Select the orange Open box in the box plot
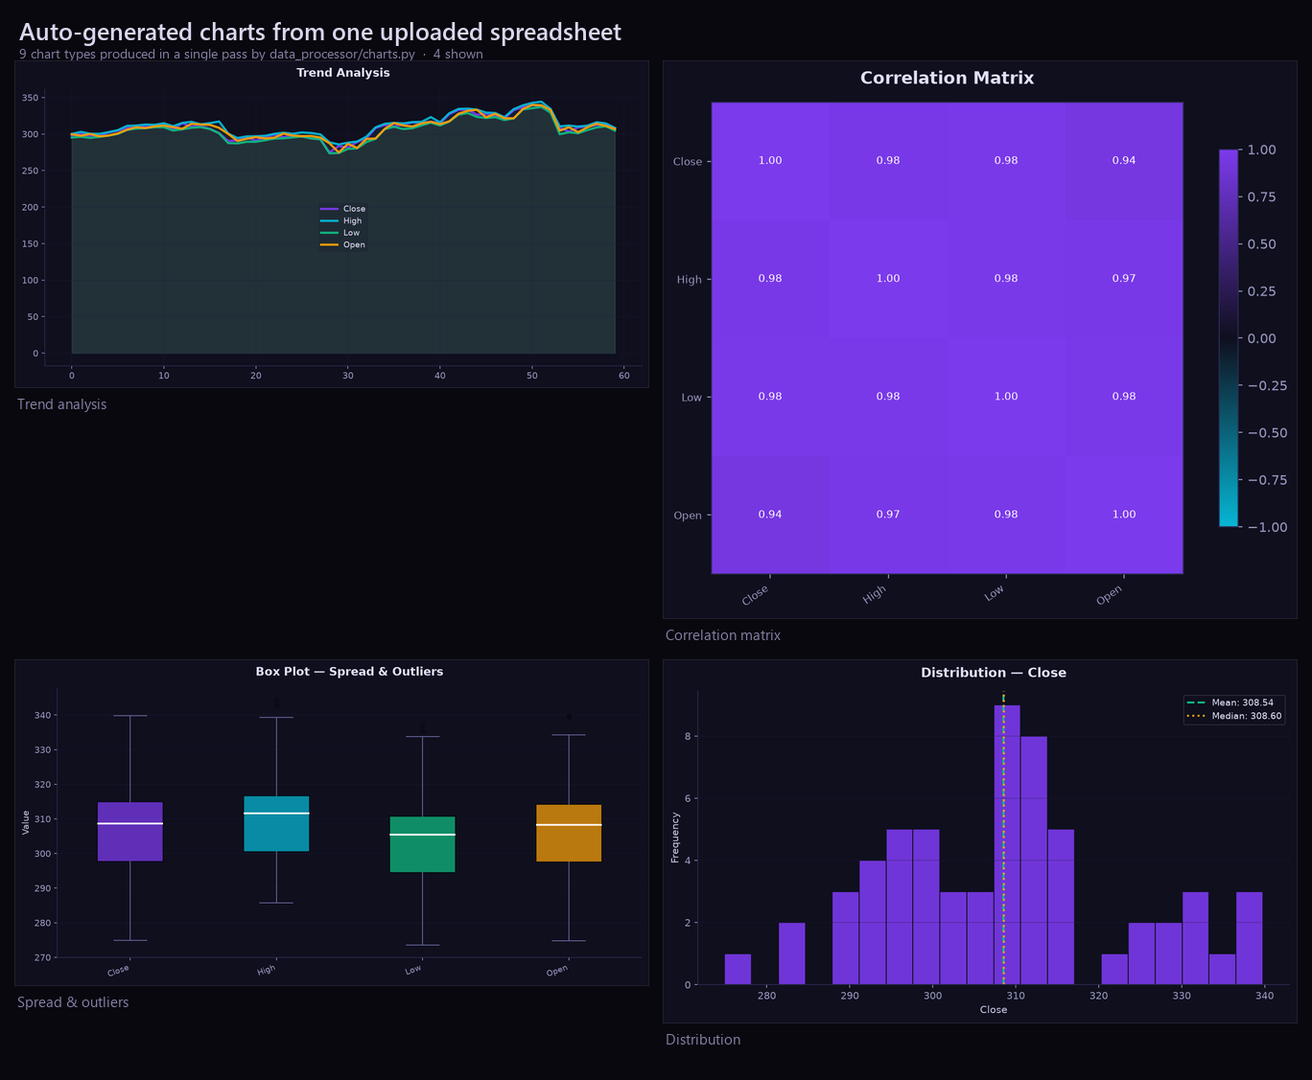Viewport: 1312px width, 1080px height. (569, 833)
